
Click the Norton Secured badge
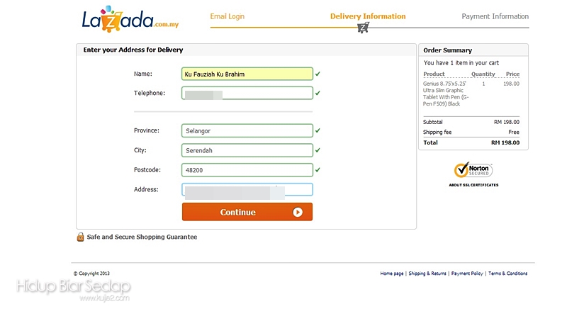point(473,170)
